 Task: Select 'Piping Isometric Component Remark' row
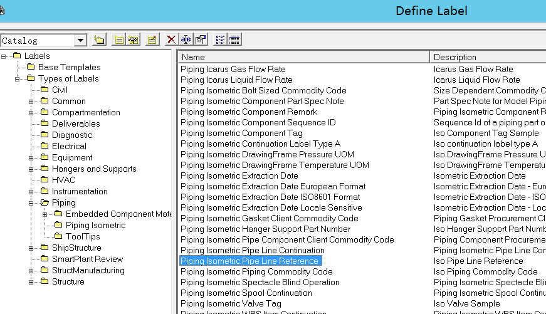point(249,112)
